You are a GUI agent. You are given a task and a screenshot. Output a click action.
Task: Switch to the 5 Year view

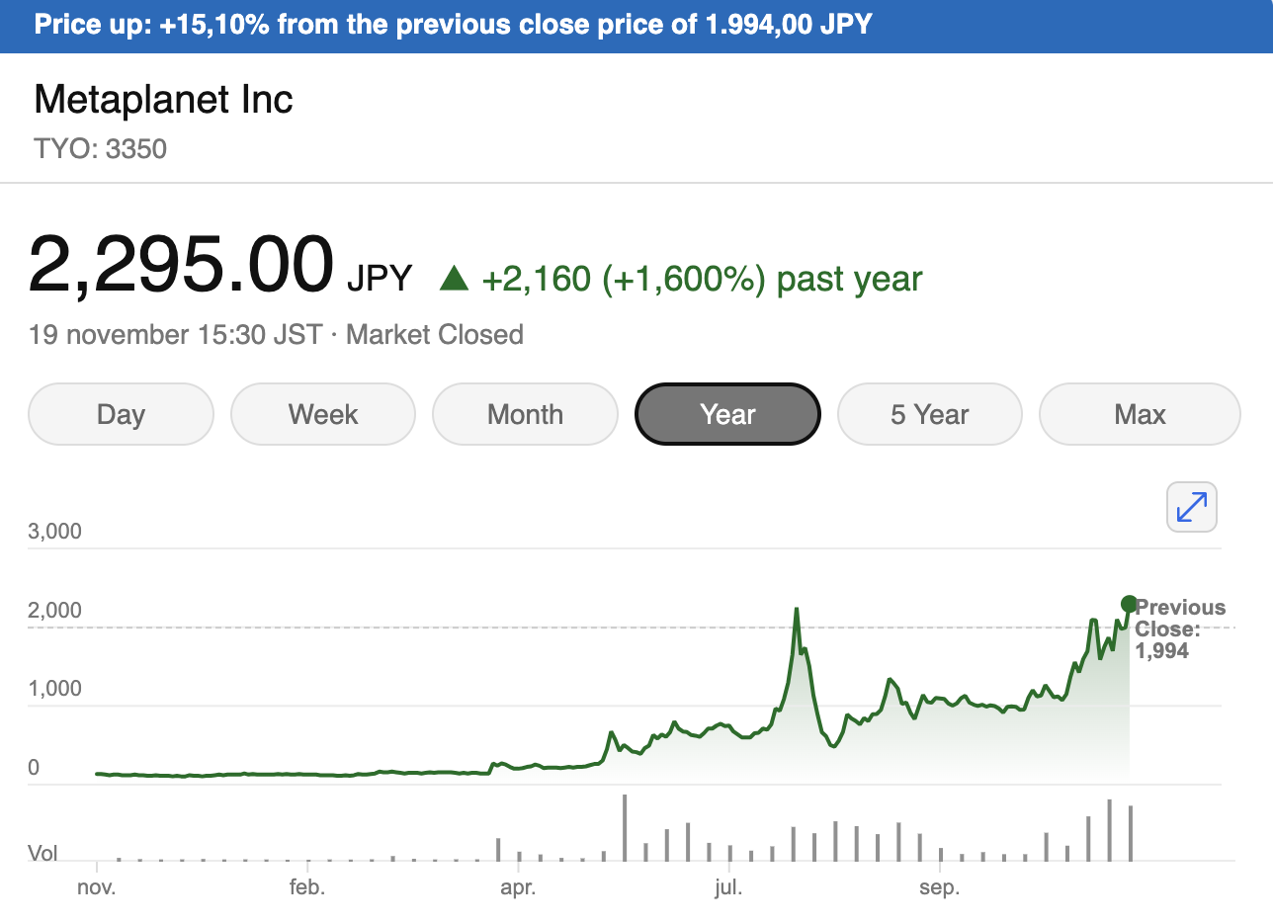tap(929, 414)
